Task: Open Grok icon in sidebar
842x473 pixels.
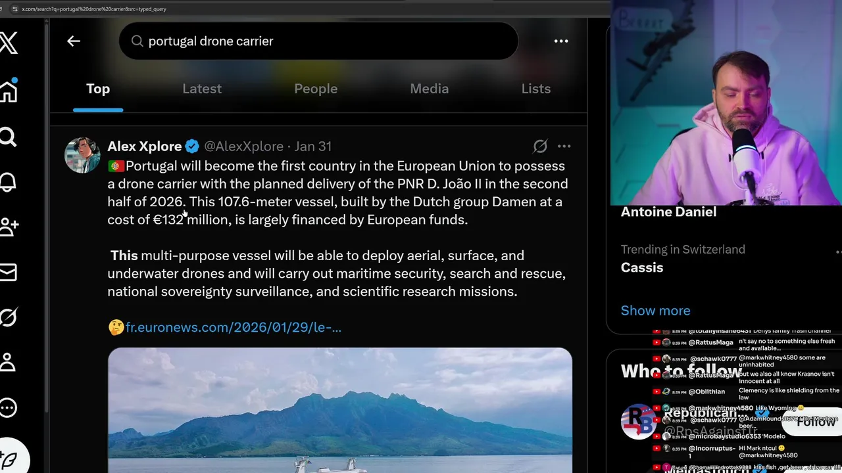Action: (8, 317)
